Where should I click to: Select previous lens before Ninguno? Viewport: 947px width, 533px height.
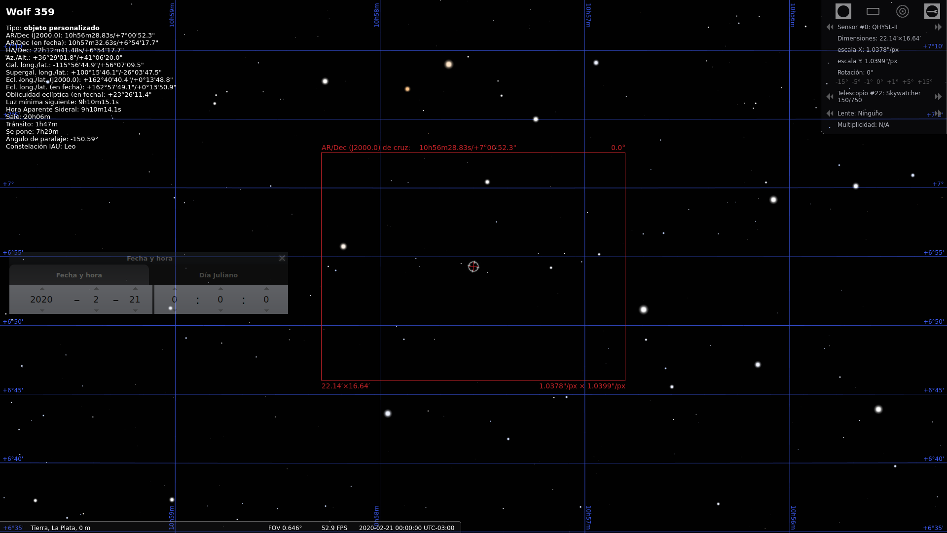click(830, 114)
